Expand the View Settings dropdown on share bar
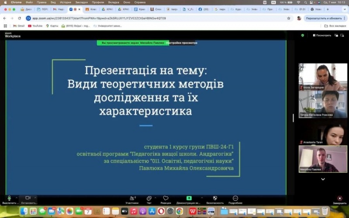 pyautogui.click(x=182, y=43)
